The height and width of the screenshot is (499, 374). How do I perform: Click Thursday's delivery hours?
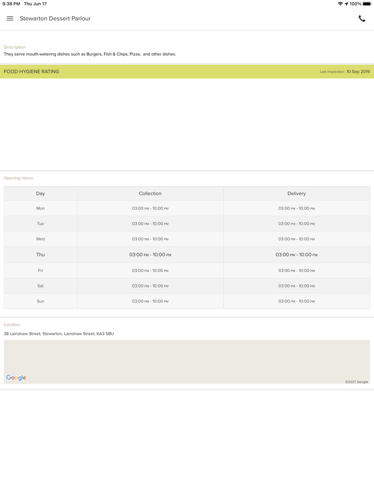pos(297,255)
